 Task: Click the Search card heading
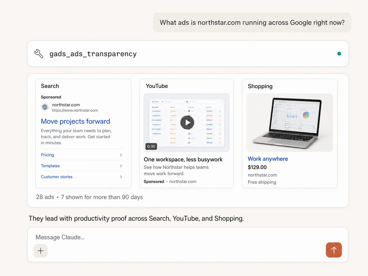(50, 86)
